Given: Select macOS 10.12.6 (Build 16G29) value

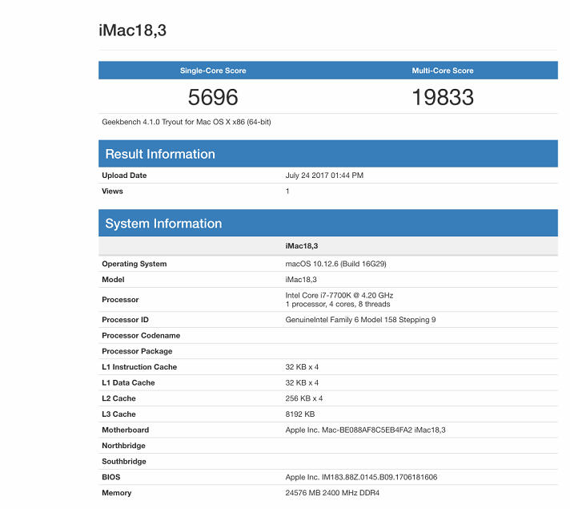Looking at the screenshot, I should click(335, 264).
